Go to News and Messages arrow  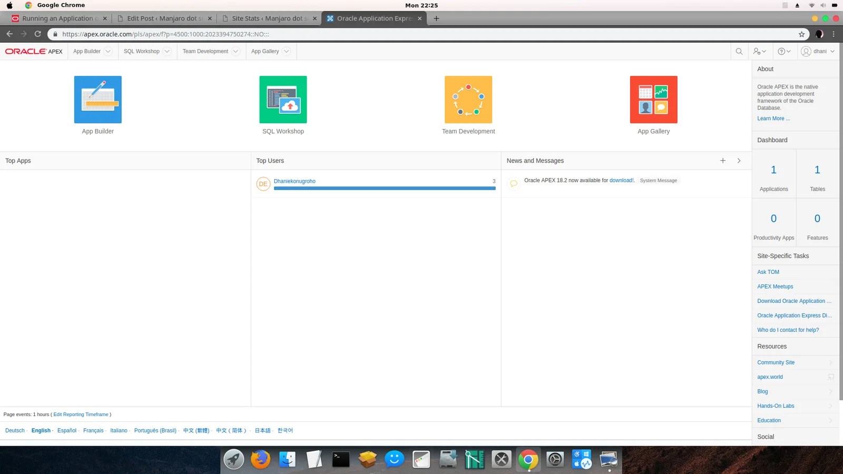click(739, 161)
